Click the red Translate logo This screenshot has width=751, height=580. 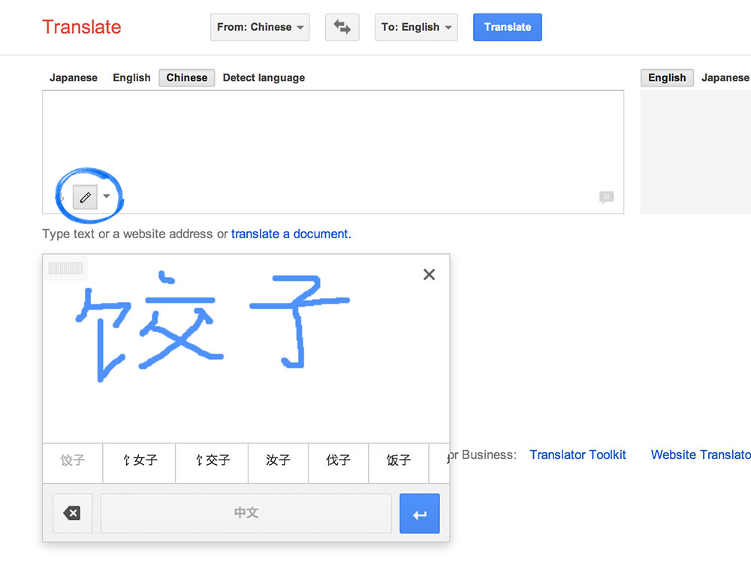(82, 27)
